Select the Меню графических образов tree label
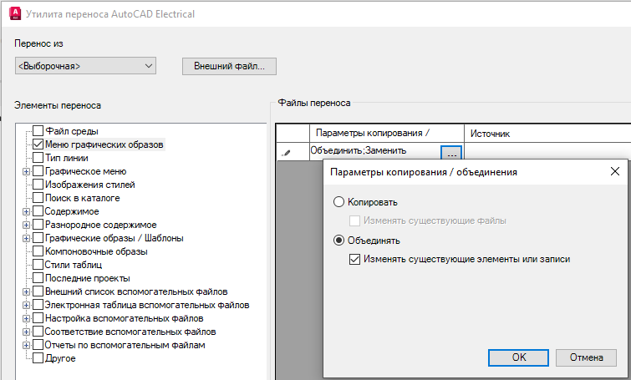The height and width of the screenshot is (380, 631). [x=104, y=144]
